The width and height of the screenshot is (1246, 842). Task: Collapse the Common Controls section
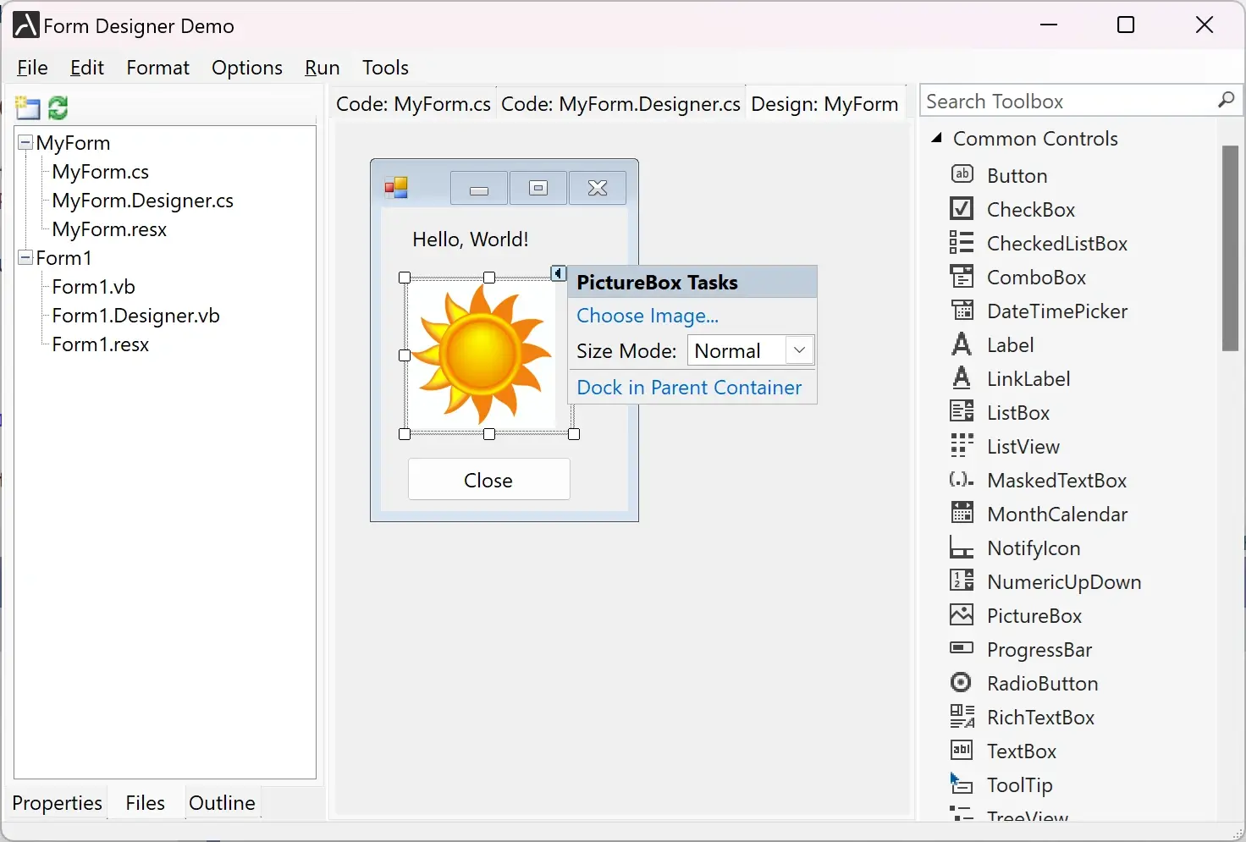936,139
